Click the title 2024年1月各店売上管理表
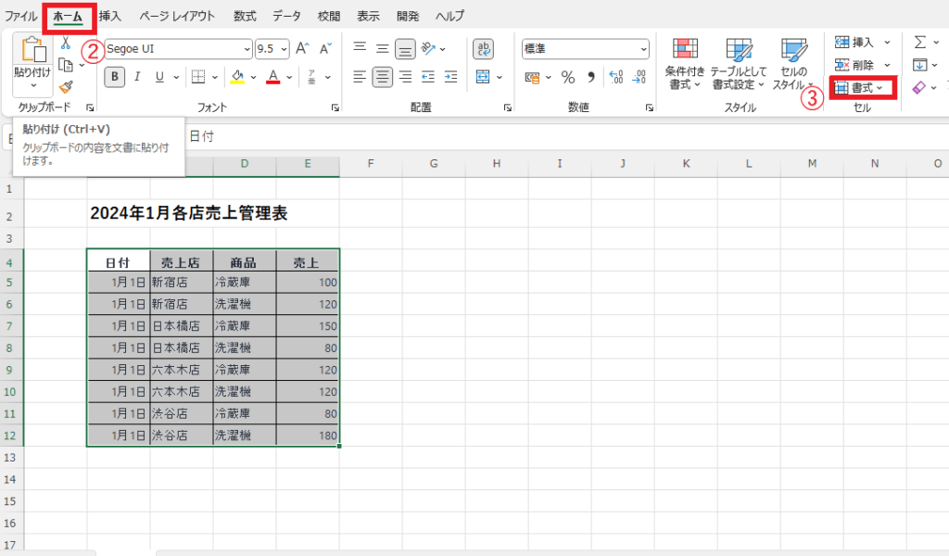The height and width of the screenshot is (556, 949). point(189,213)
